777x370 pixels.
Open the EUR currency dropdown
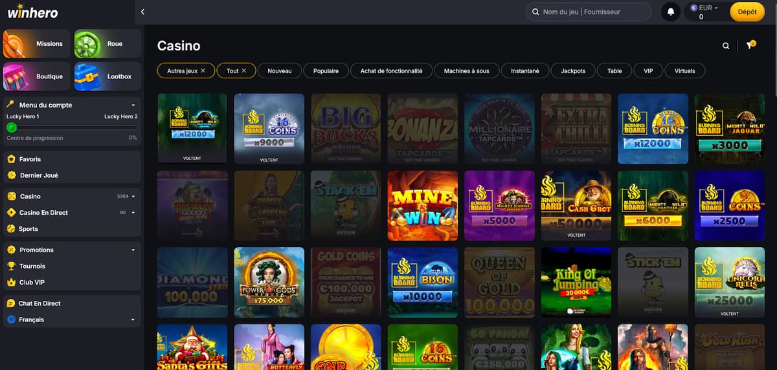tap(705, 12)
